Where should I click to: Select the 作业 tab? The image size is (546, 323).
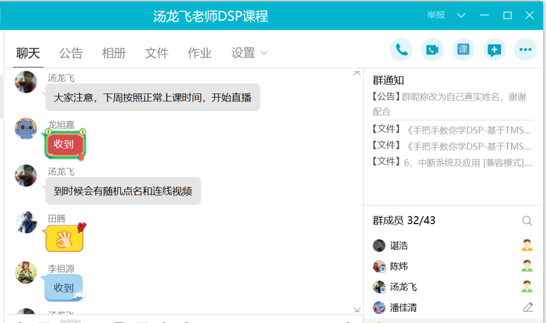pos(199,53)
